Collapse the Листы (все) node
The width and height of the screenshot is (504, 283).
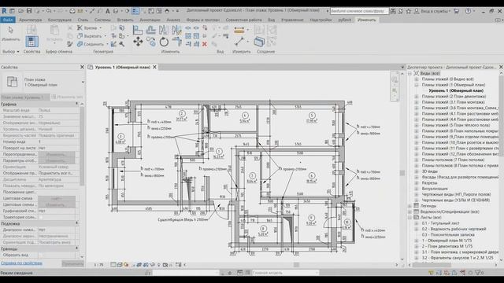(x=409, y=218)
